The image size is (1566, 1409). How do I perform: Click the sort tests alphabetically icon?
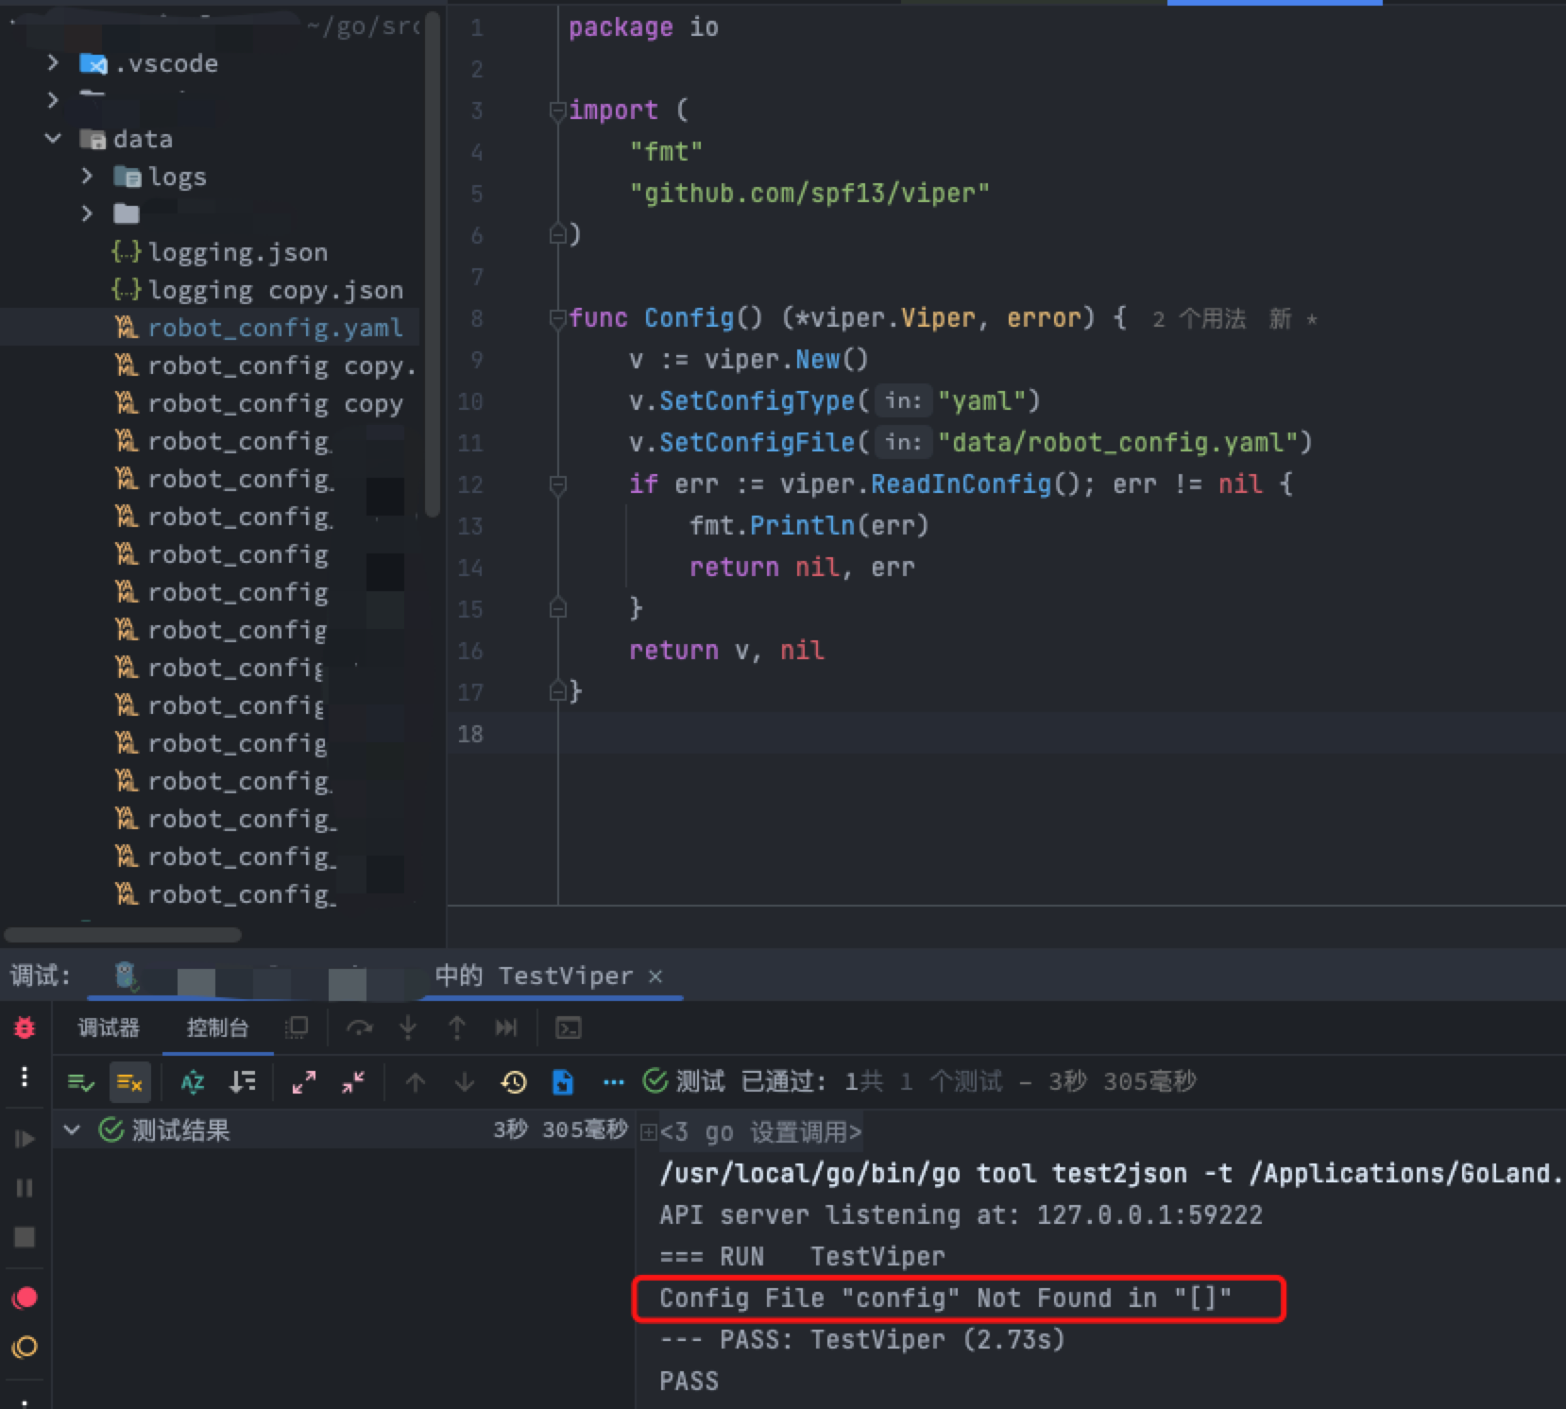pos(193,1082)
